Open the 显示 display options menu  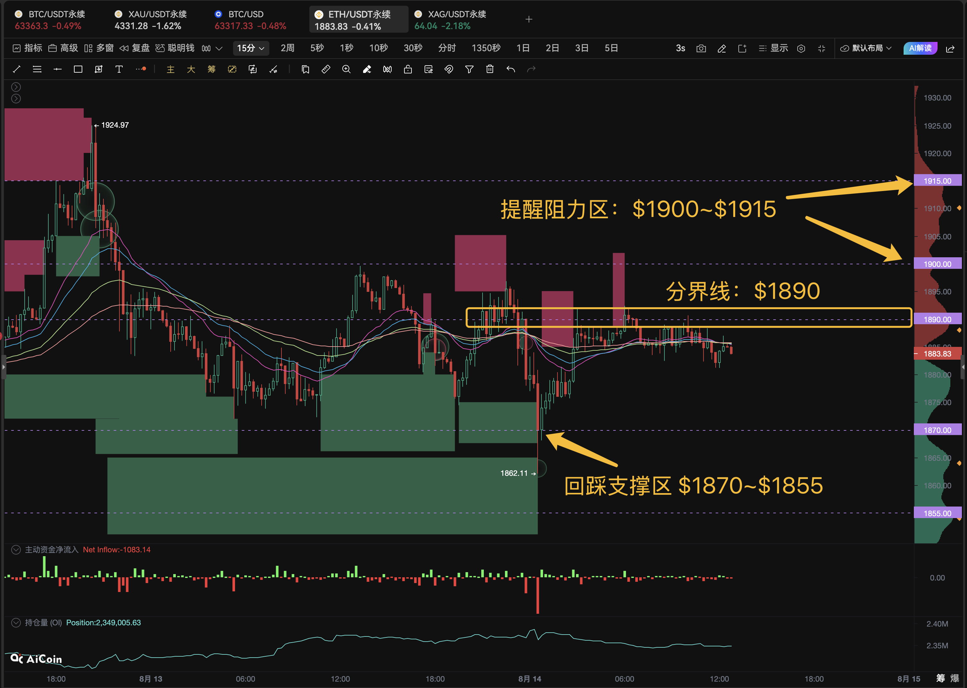pyautogui.click(x=774, y=48)
